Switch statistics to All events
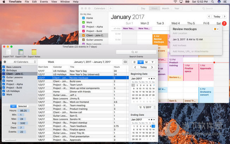 tap(13, 106)
